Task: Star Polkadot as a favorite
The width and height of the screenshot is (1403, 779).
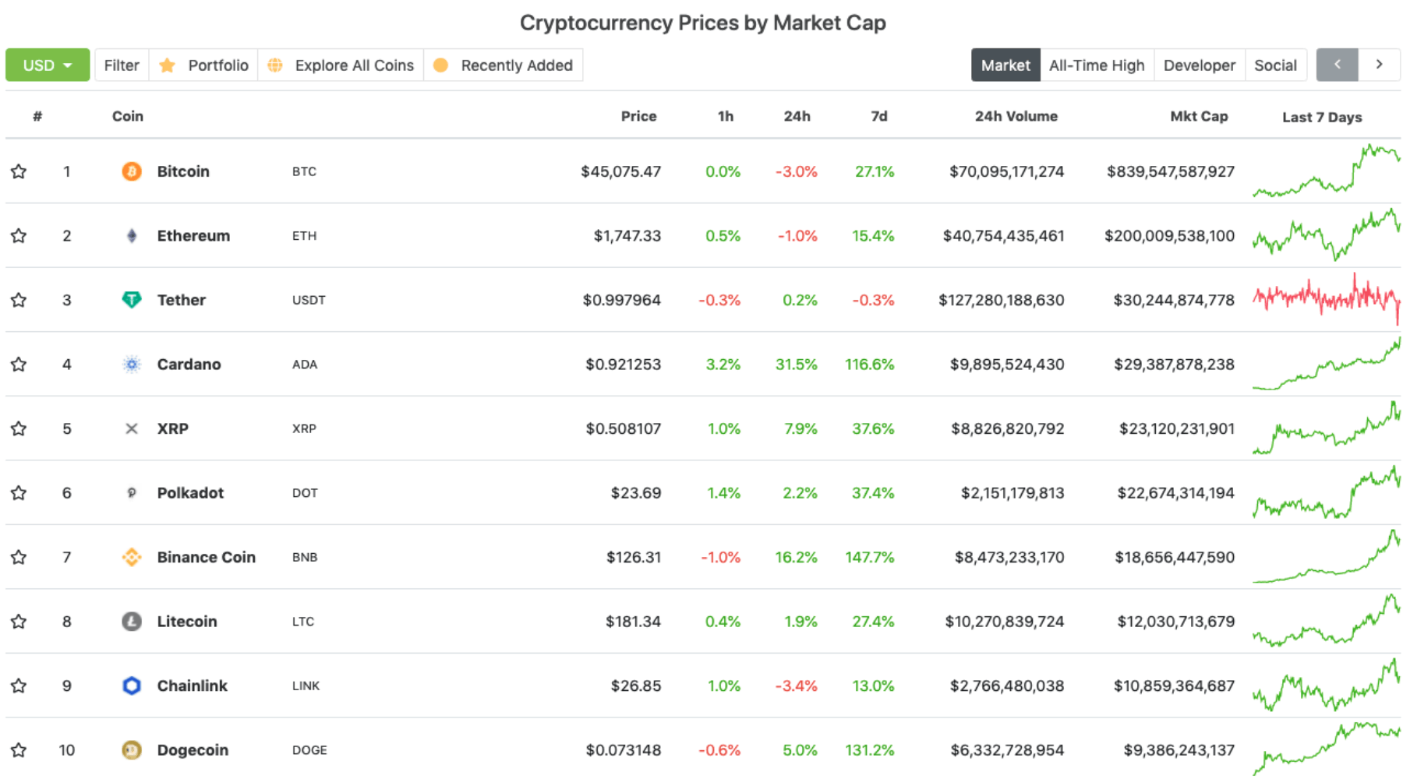Action: (19, 493)
